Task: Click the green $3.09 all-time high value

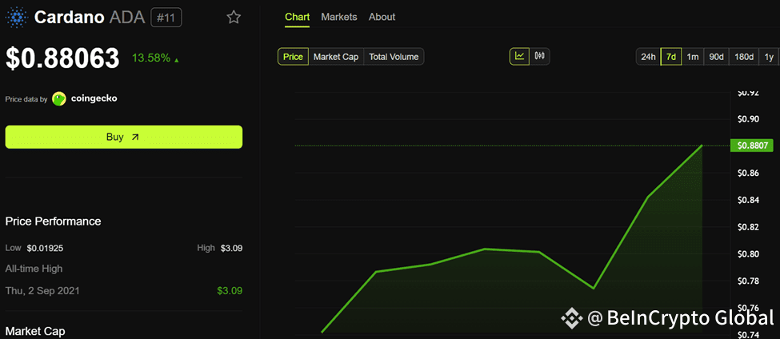Action: 230,291
